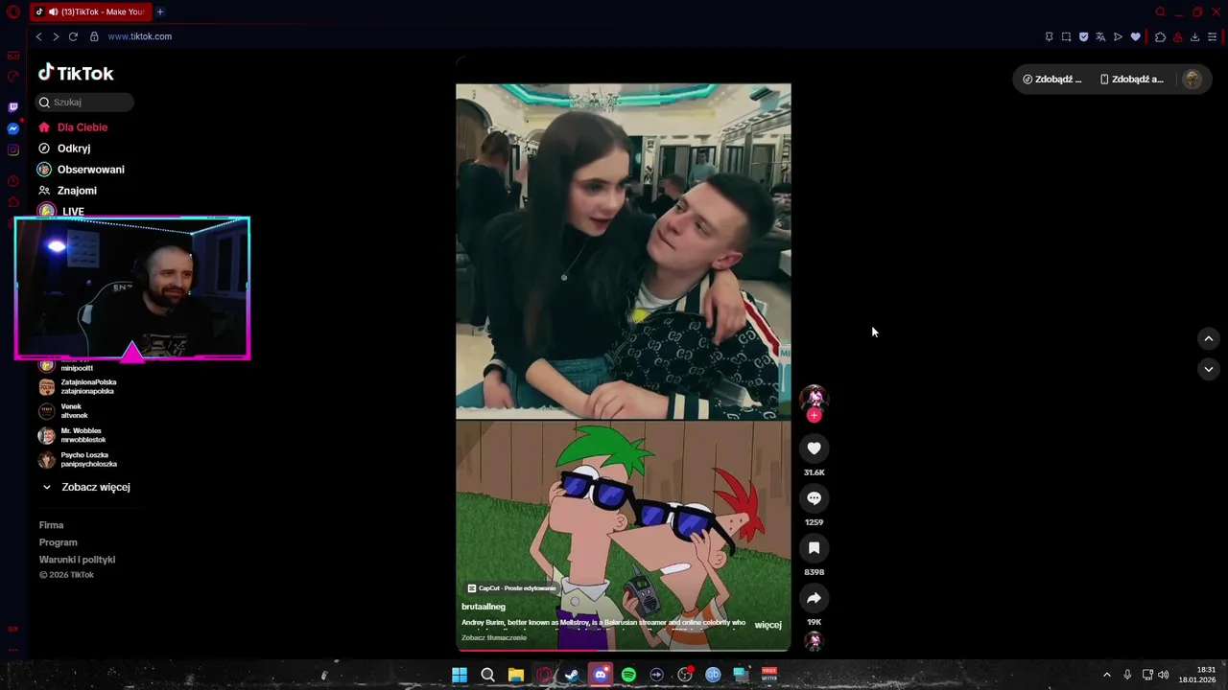Click the CapCut editing label
The width and height of the screenshot is (1228, 690).
coord(511,588)
